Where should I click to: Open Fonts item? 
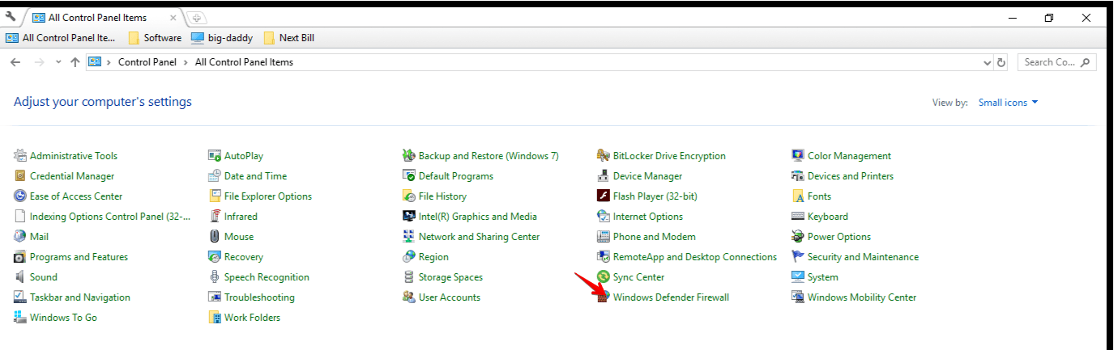pos(819,196)
